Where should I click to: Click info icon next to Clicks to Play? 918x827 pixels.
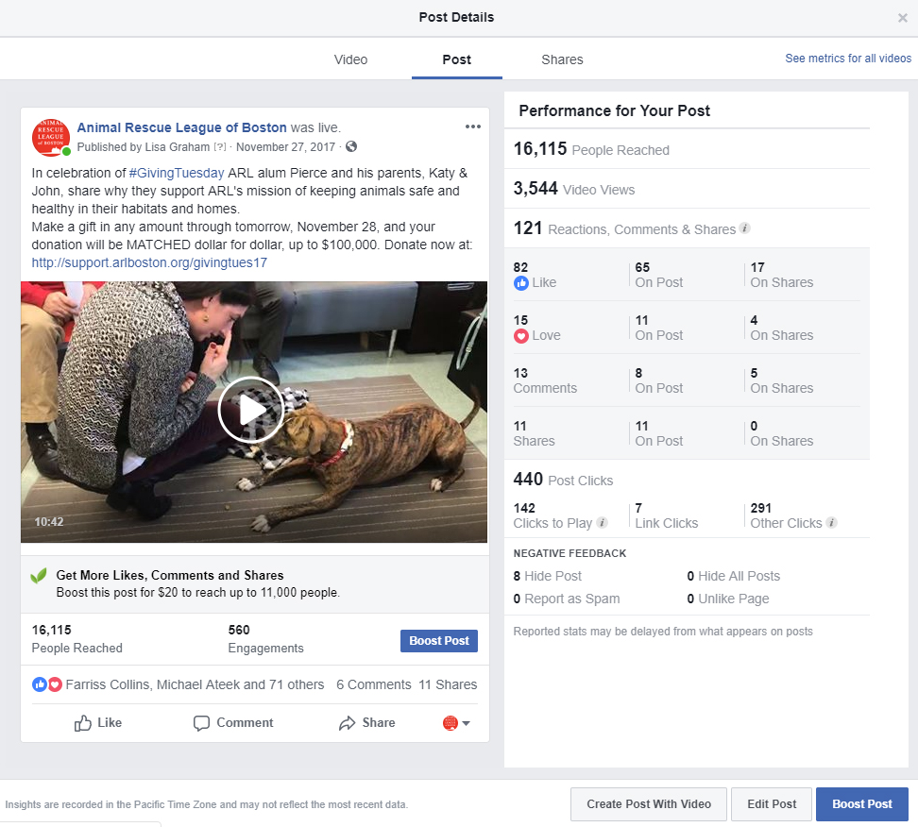click(602, 523)
